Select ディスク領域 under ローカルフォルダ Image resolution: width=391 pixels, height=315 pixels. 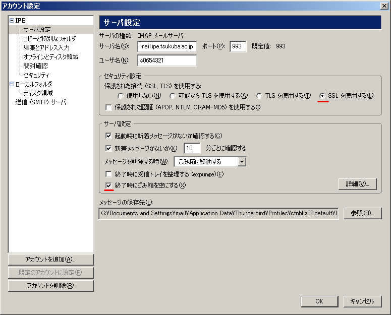coord(38,93)
